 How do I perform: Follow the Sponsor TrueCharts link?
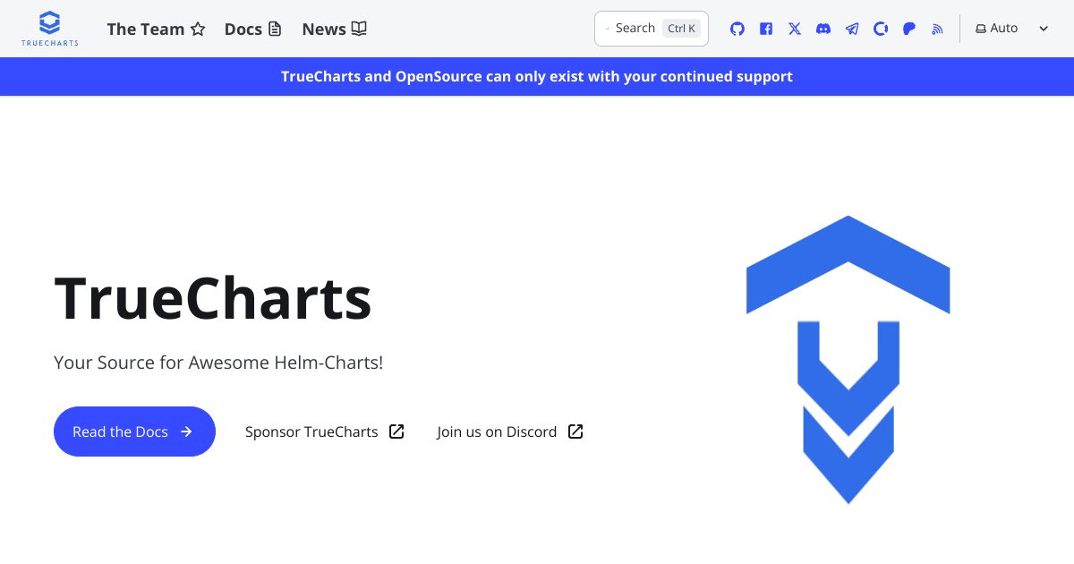[325, 432]
